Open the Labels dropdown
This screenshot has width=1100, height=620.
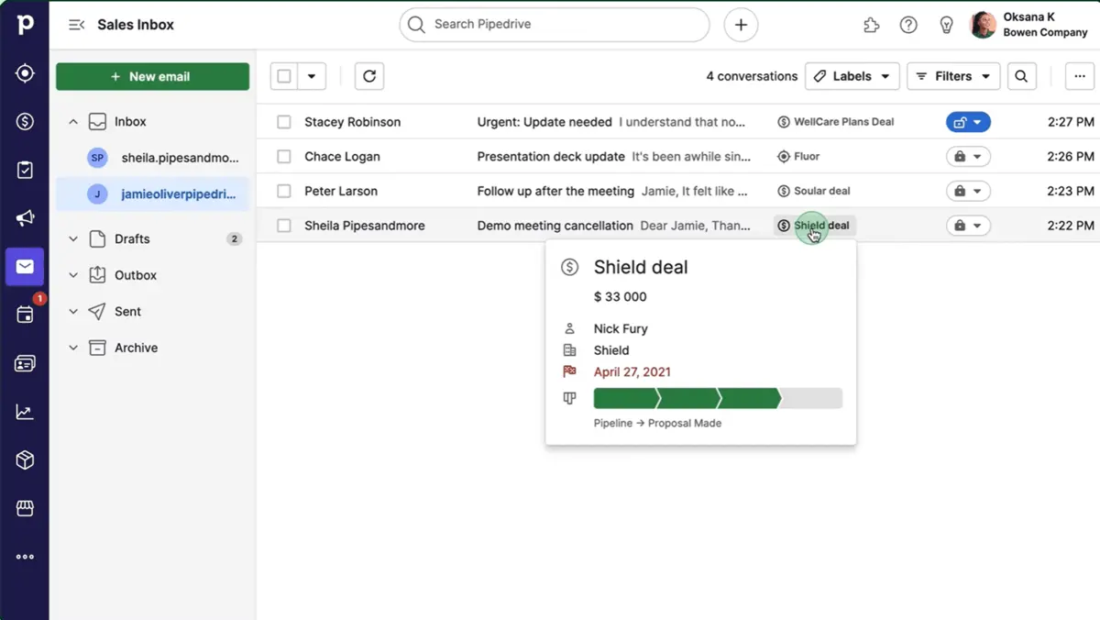point(852,76)
